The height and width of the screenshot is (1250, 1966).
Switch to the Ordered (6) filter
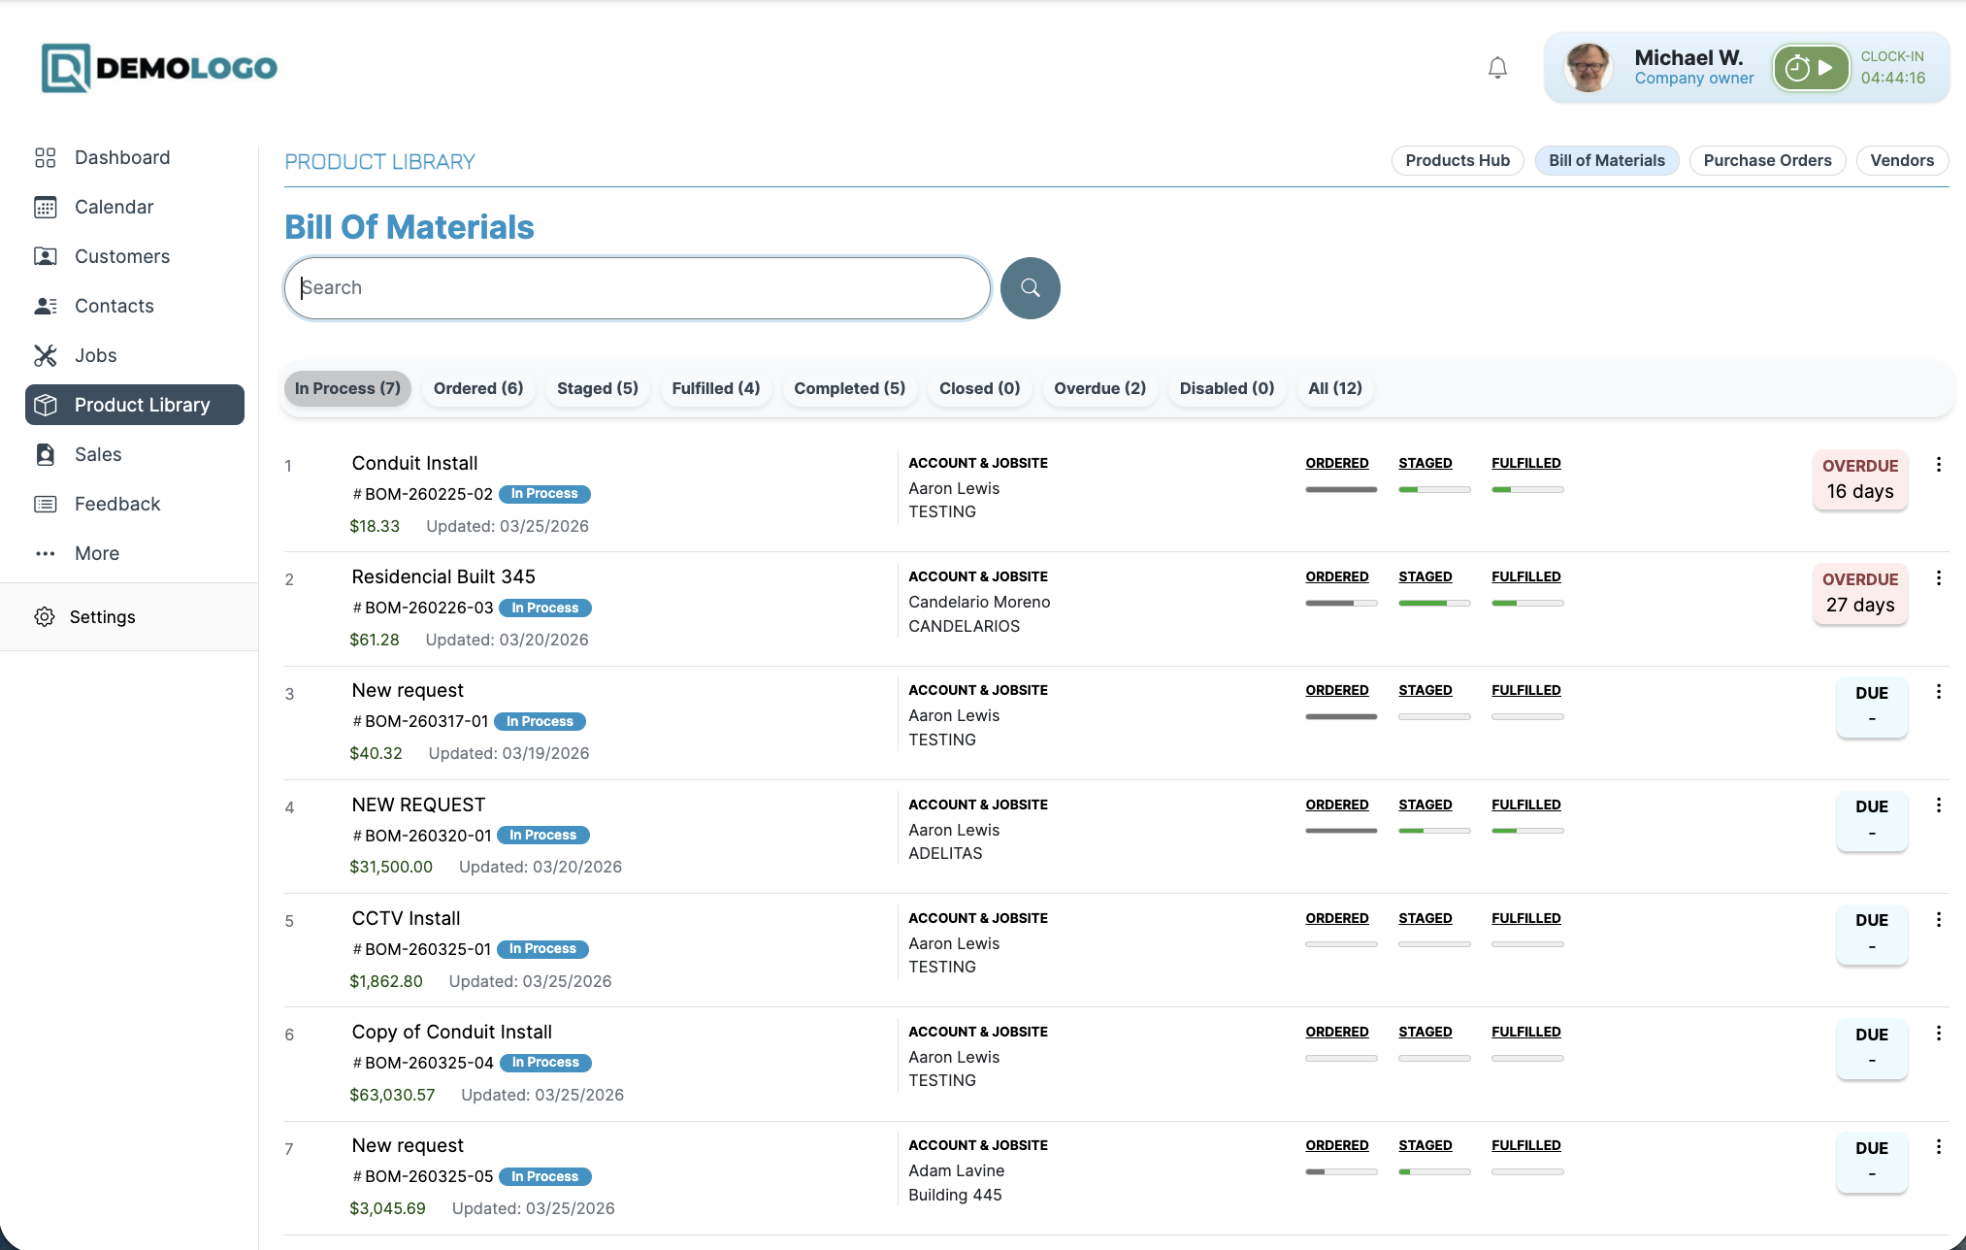click(x=477, y=388)
